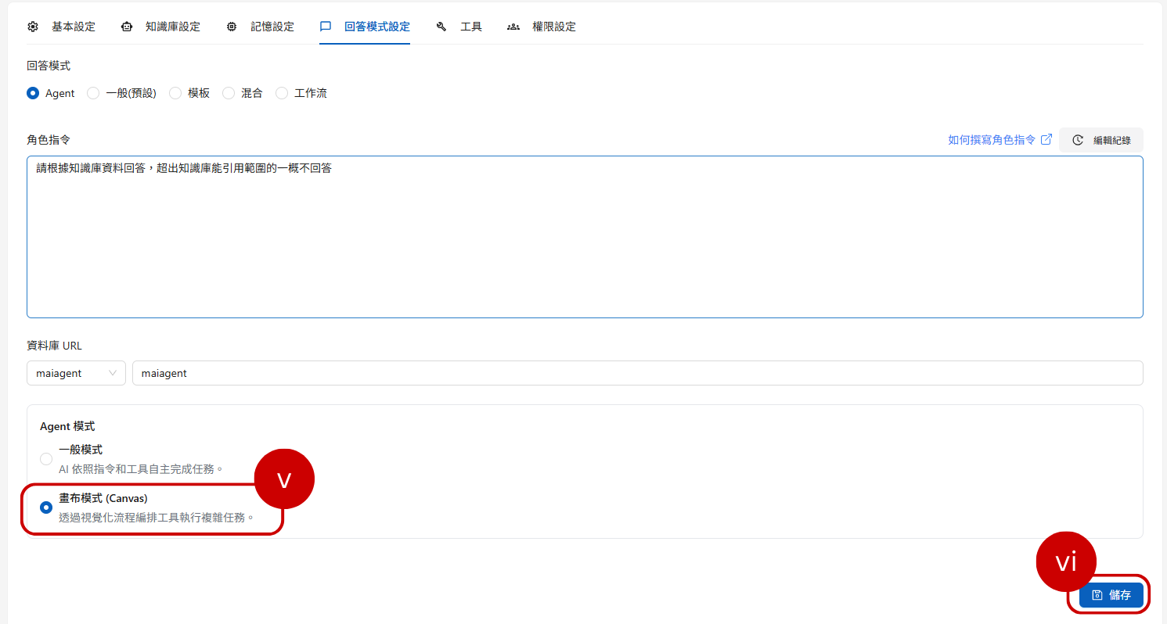Choose the 工作流 answer mode radio

tap(282, 93)
